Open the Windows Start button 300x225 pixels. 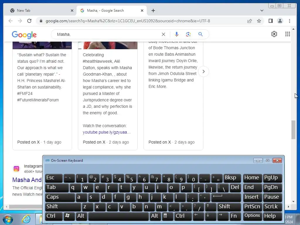pos(8,219)
